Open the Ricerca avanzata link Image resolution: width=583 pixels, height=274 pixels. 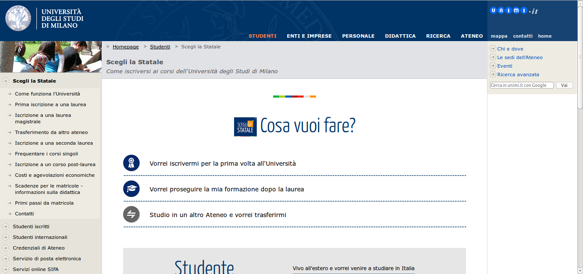pyautogui.click(x=518, y=74)
